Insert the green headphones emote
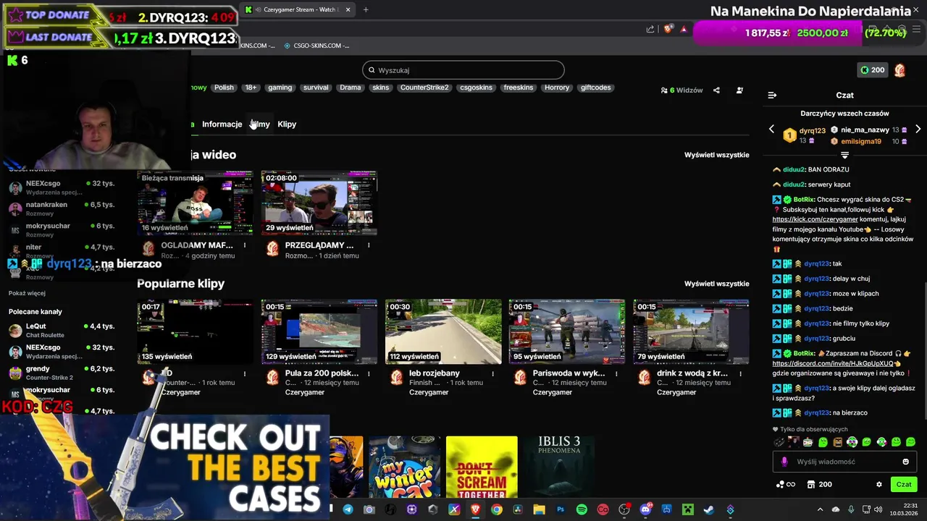927x521 pixels. click(x=852, y=442)
